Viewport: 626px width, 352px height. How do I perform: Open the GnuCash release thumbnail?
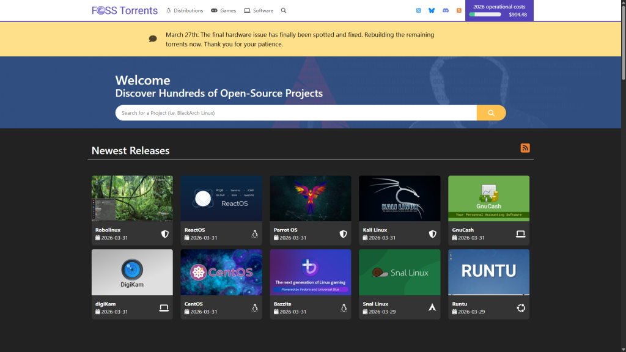(x=488, y=199)
